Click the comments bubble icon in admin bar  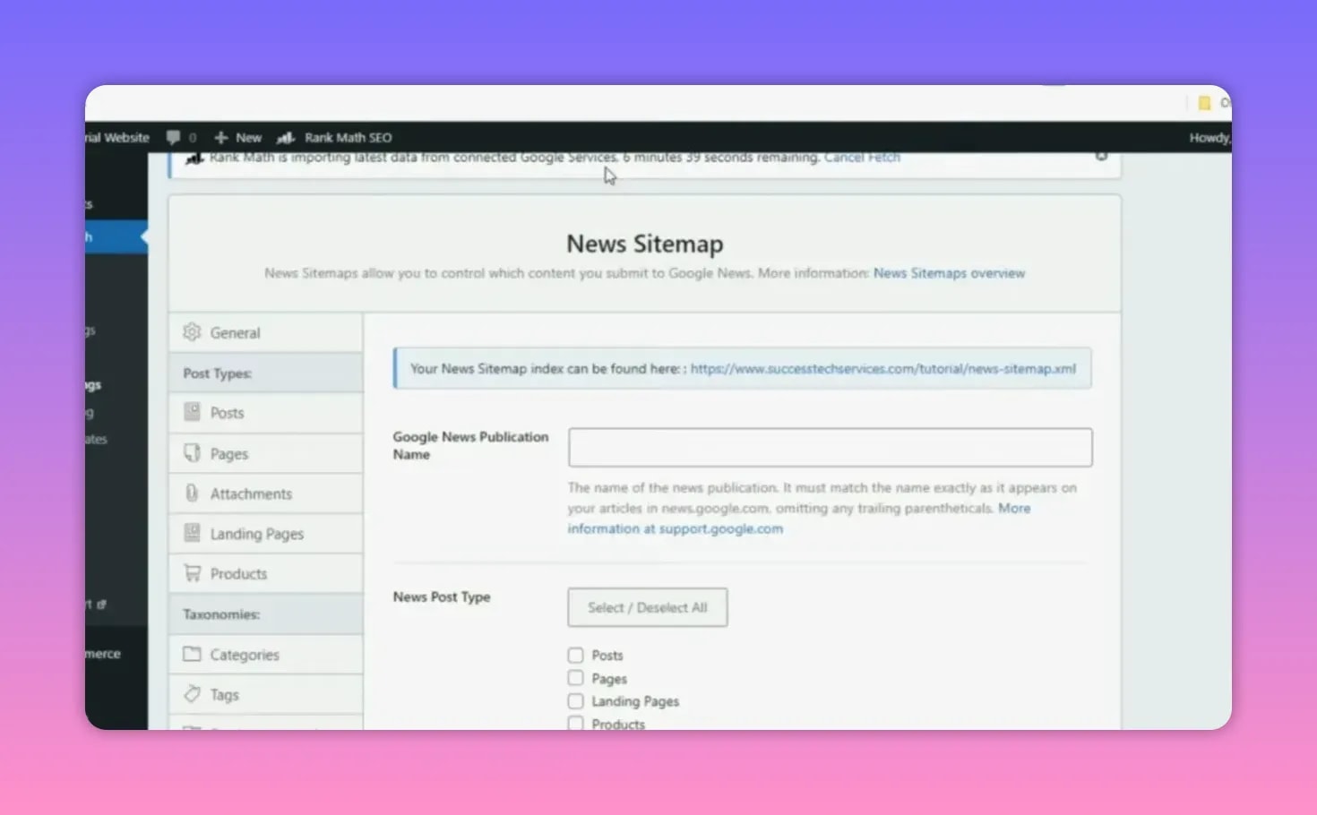174,137
